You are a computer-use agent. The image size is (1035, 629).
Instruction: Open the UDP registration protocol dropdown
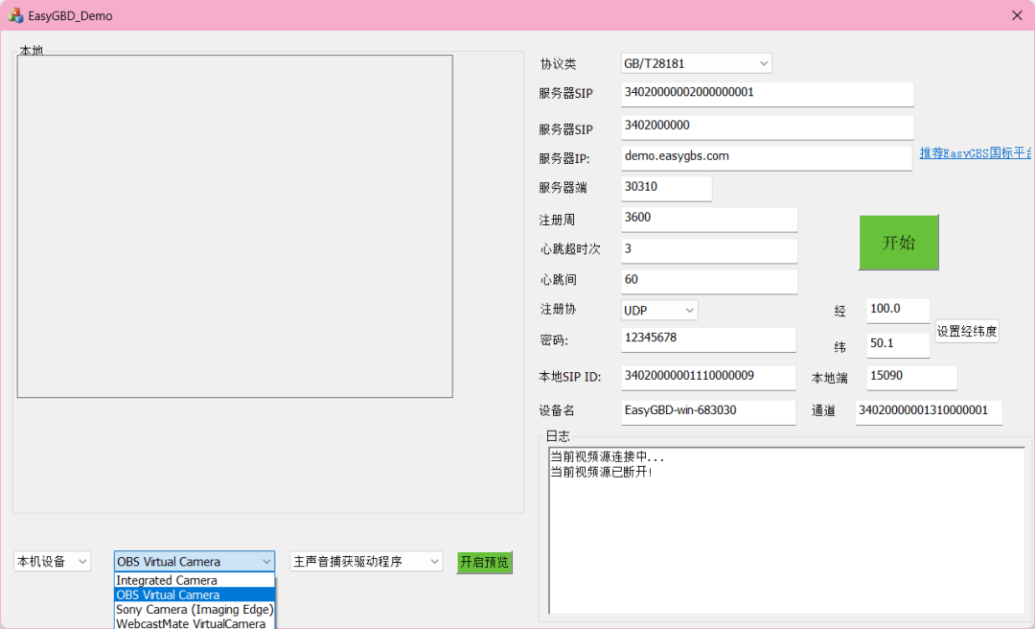point(658,310)
